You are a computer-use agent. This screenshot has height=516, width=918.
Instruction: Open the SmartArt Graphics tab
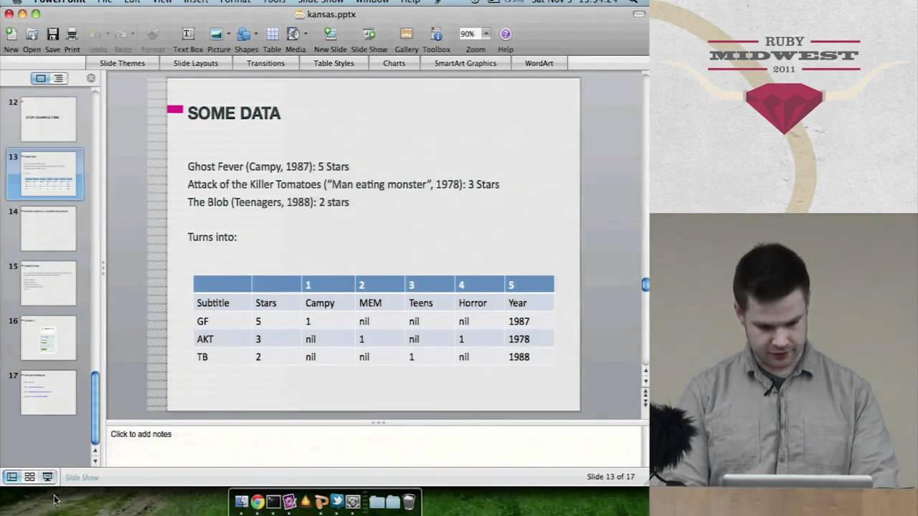point(465,63)
